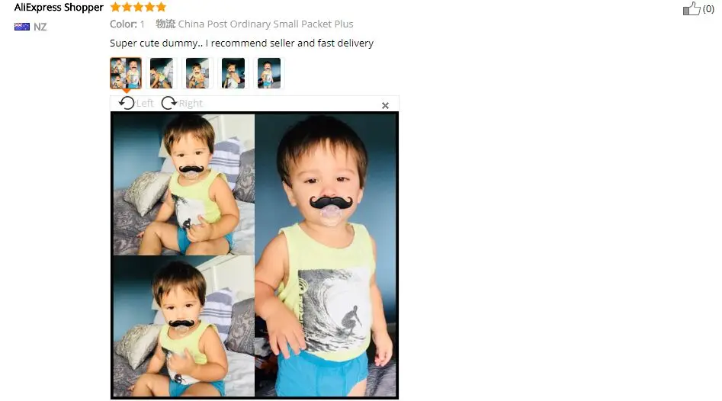
Task: Click the New Zealand flag icon
Action: click(x=22, y=27)
